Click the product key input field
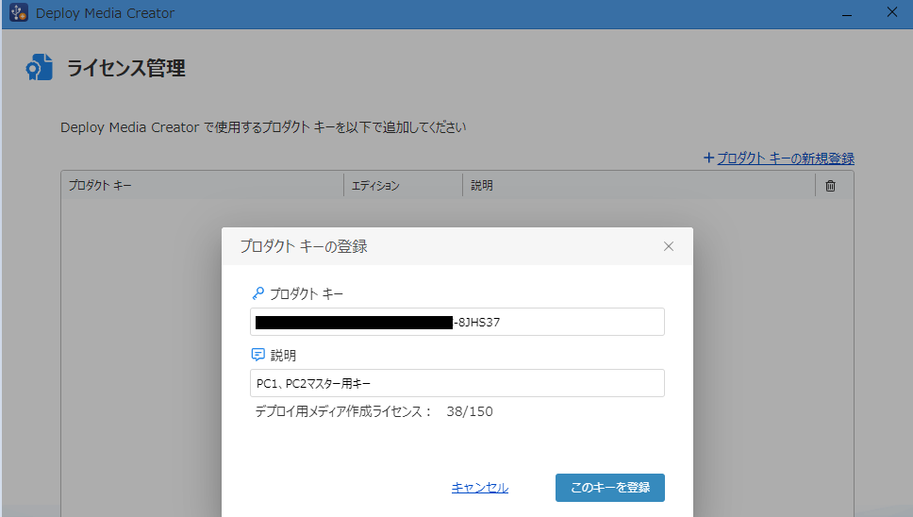Image resolution: width=913 pixels, height=517 pixels. [457, 322]
